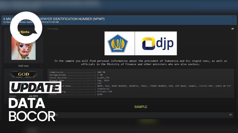Viewport: 238px width, 133px height.
Task: Click the "5 hours ago" timestamp
Action: [x=53, y=29]
